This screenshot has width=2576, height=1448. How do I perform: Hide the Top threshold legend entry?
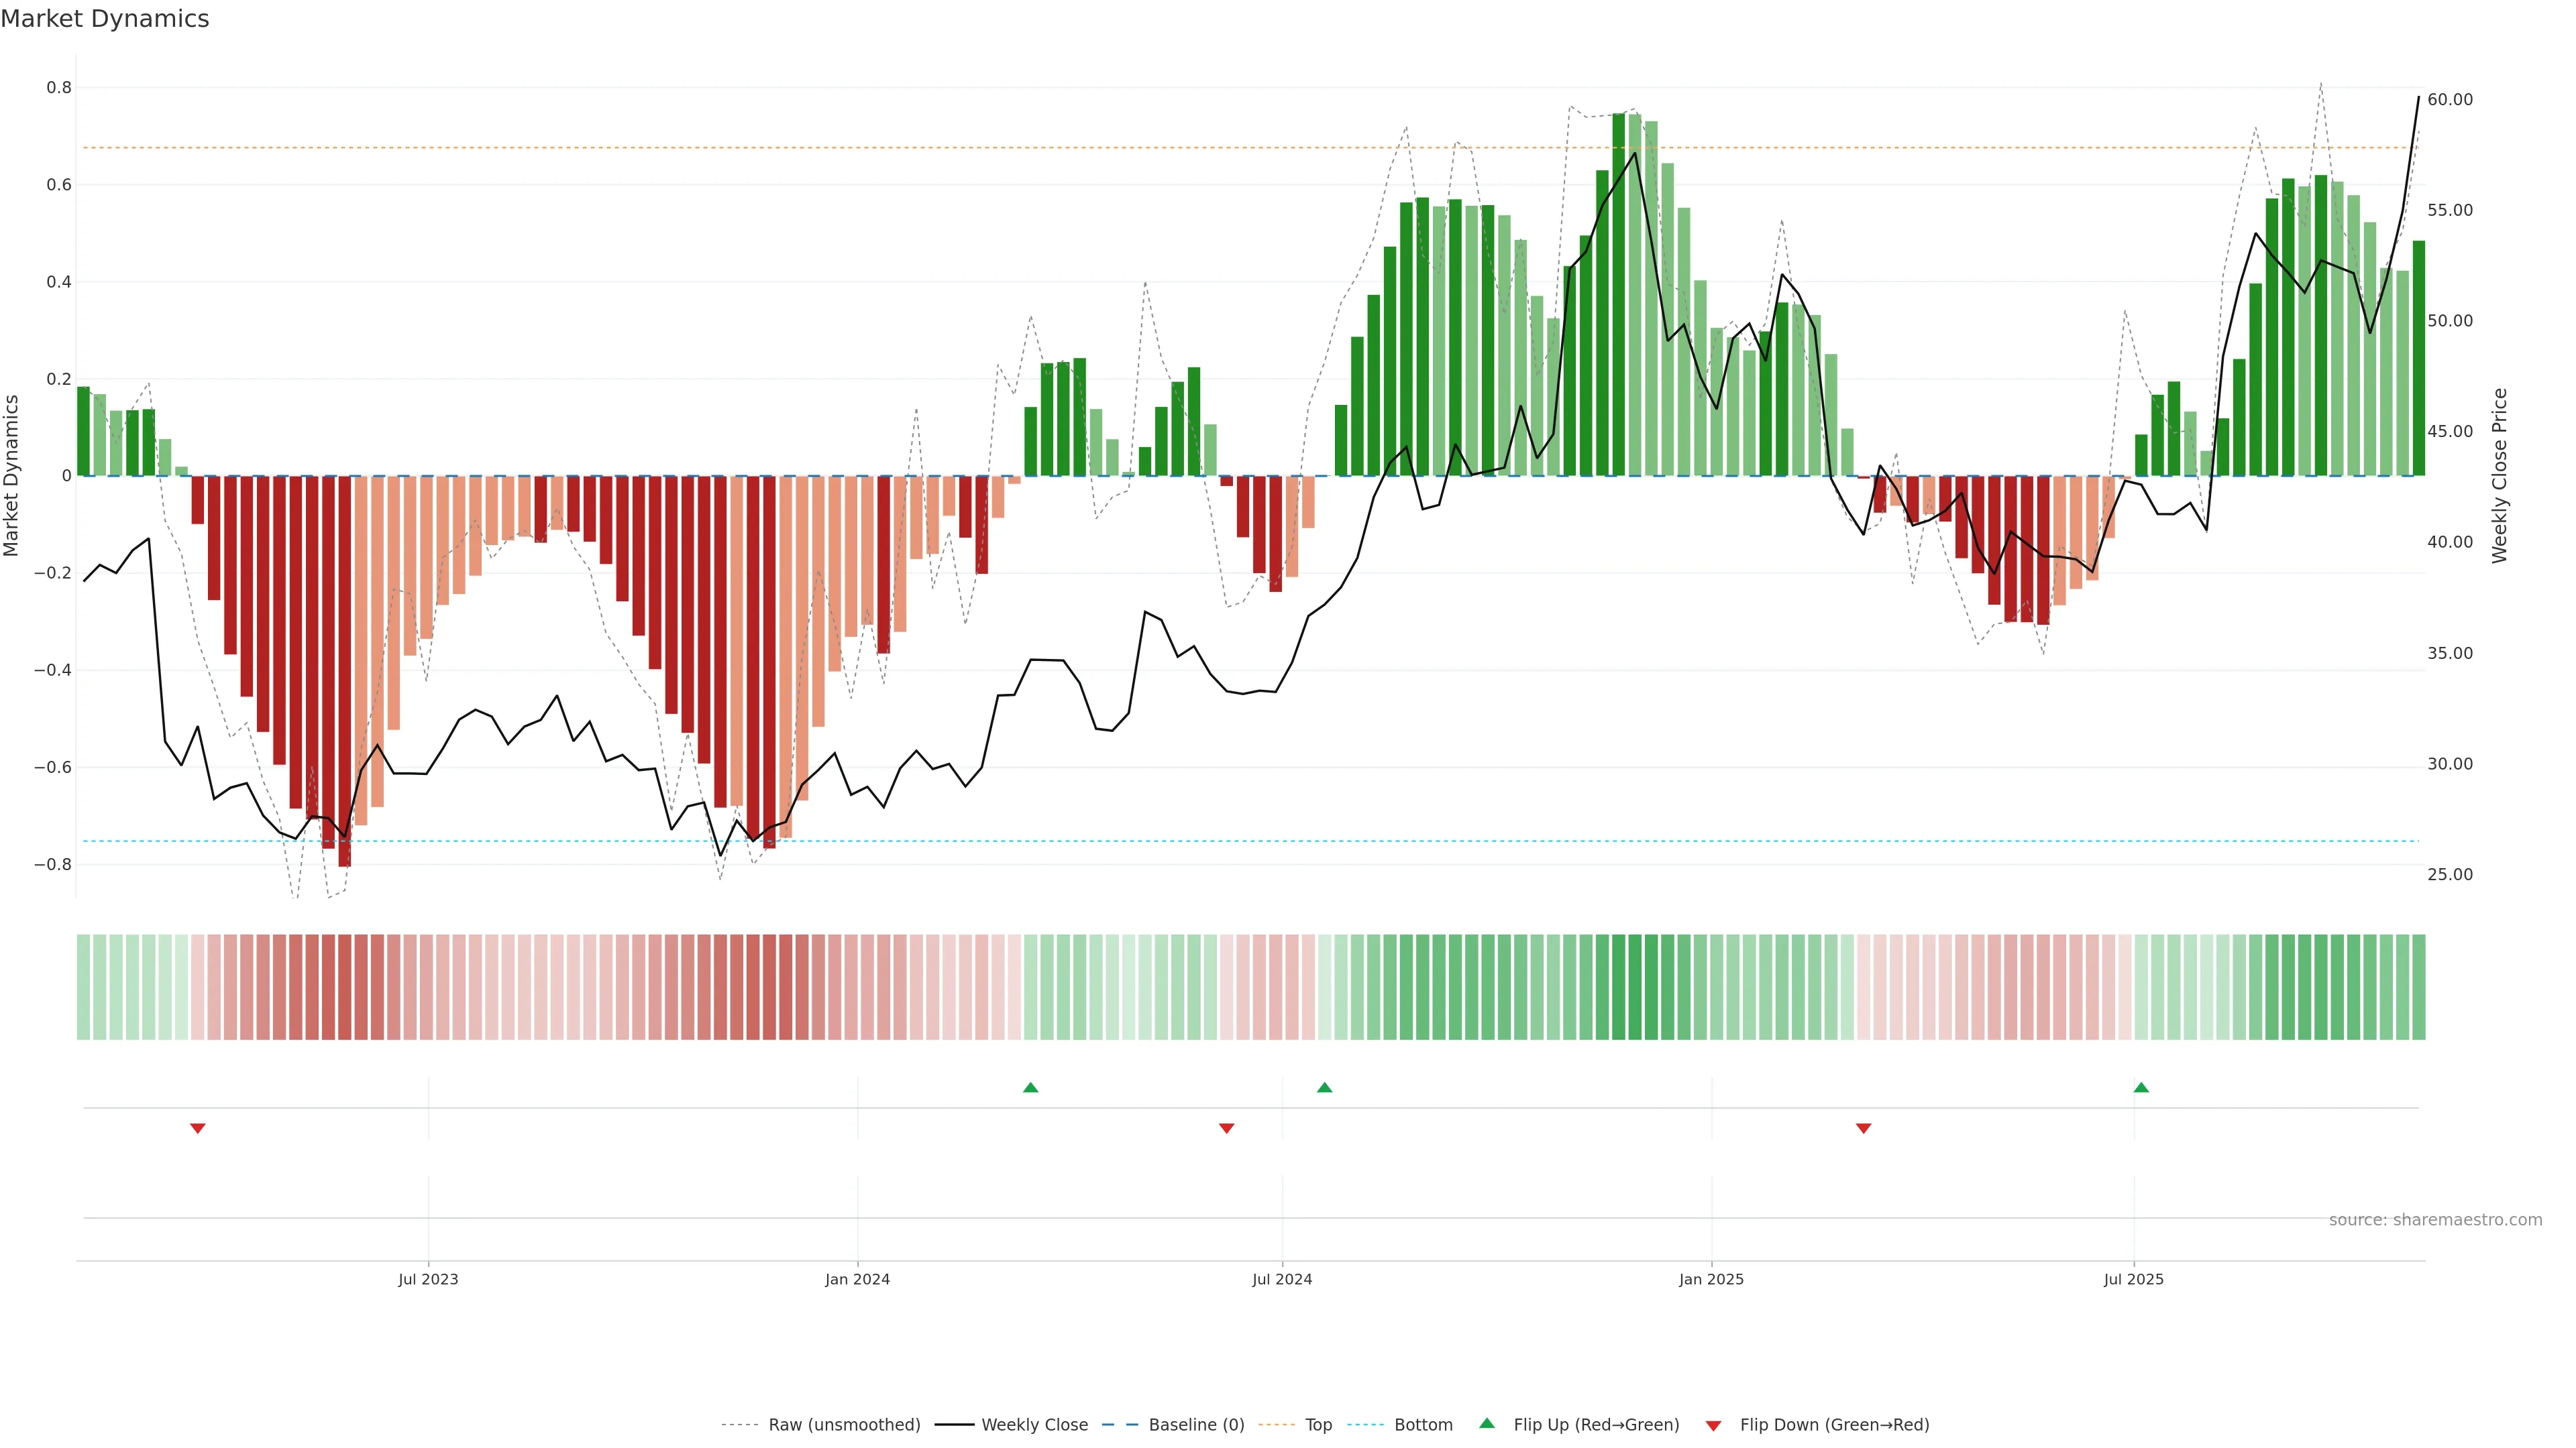coord(1318,1425)
